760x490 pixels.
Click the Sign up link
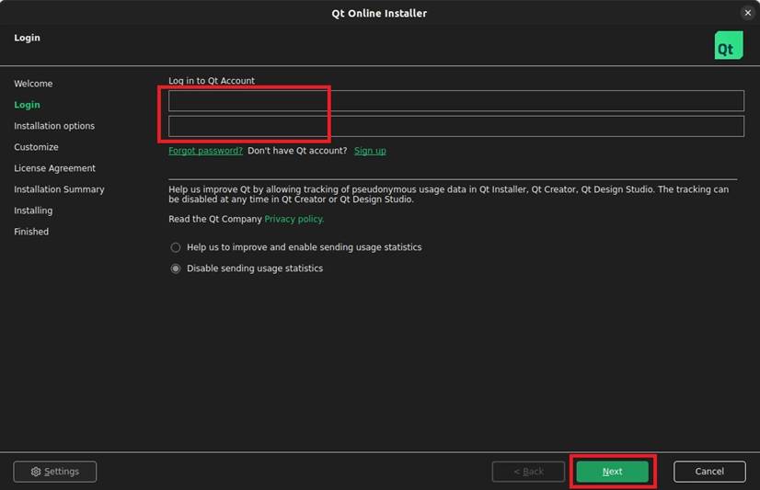(x=370, y=151)
